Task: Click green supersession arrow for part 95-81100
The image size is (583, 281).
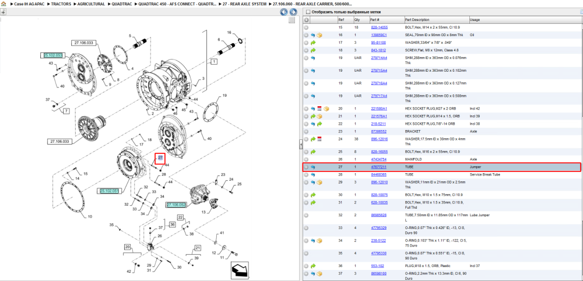Action: [312, 43]
